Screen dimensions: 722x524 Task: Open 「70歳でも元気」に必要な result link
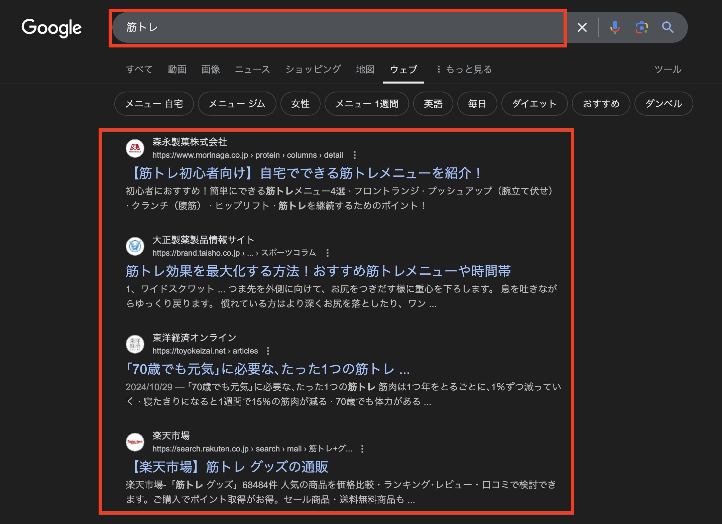(268, 369)
